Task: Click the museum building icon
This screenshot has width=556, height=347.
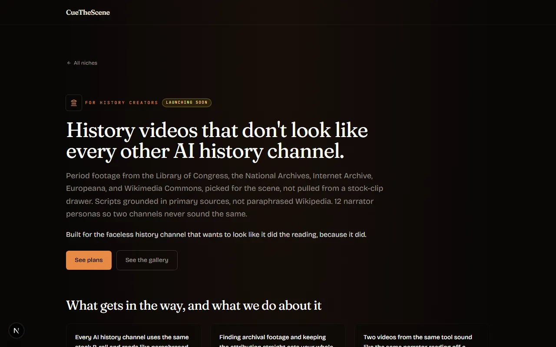Action: [x=74, y=103]
